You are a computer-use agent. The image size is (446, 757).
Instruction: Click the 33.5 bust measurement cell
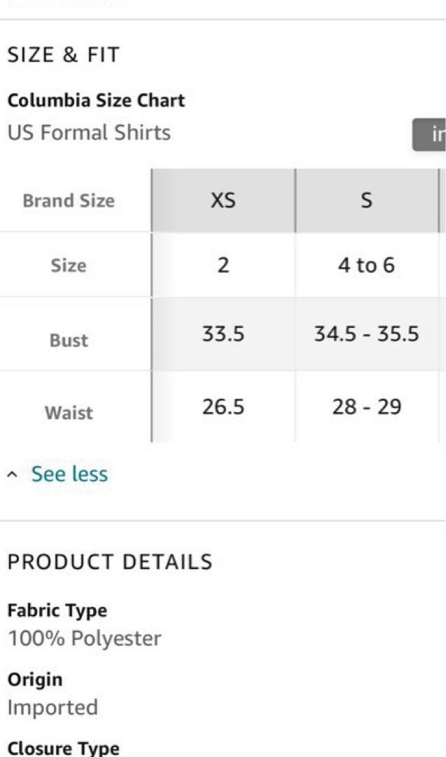223,334
